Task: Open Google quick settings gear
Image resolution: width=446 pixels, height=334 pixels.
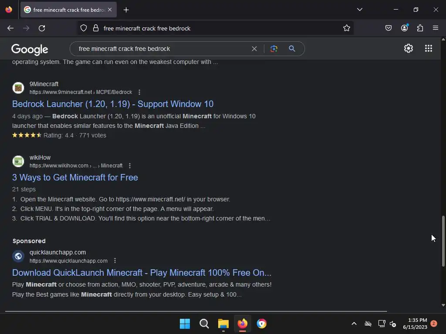Action: click(x=409, y=48)
